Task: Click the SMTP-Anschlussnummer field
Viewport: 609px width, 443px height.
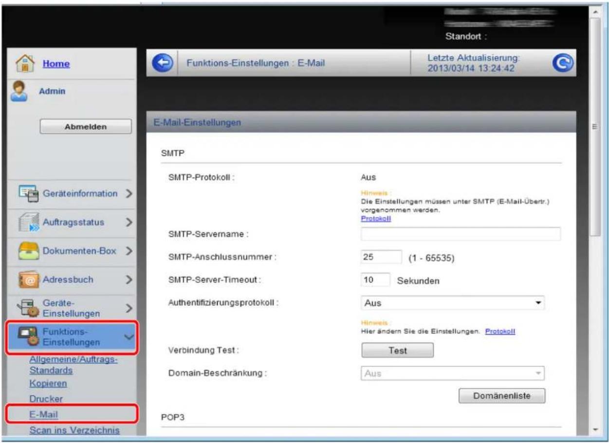Action: 381,258
